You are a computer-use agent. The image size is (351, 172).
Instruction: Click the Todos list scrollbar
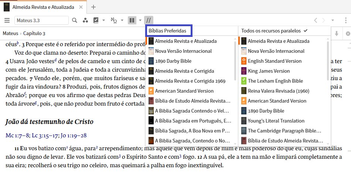coord(328,61)
